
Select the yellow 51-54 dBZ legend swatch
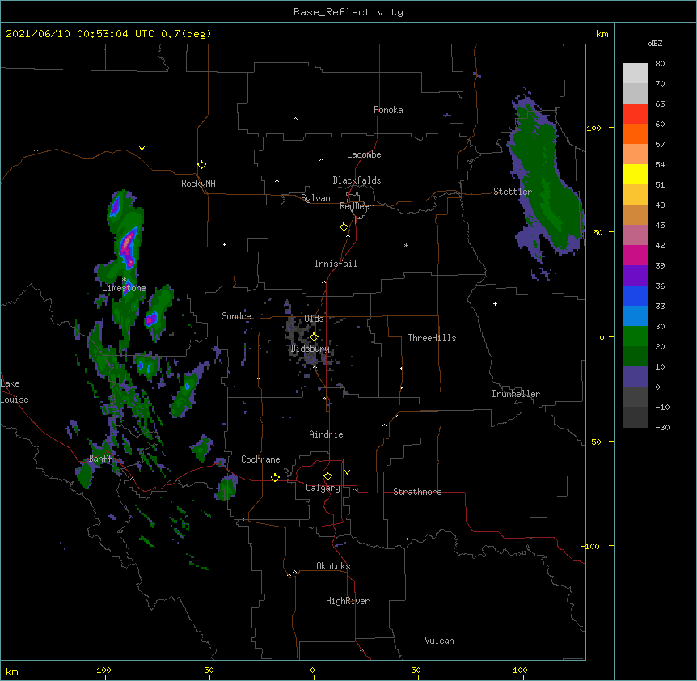coord(636,174)
